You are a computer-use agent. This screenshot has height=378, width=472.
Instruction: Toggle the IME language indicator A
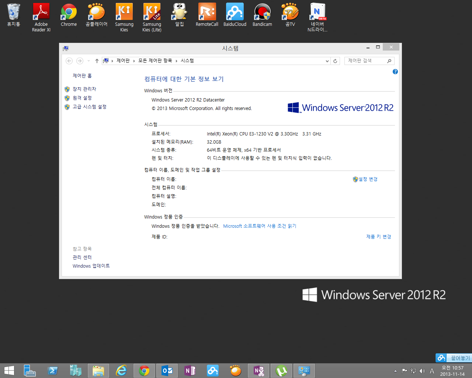click(432, 371)
